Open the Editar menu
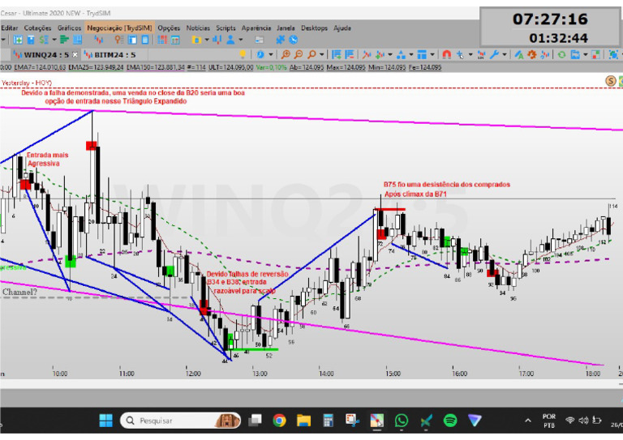 9,28
